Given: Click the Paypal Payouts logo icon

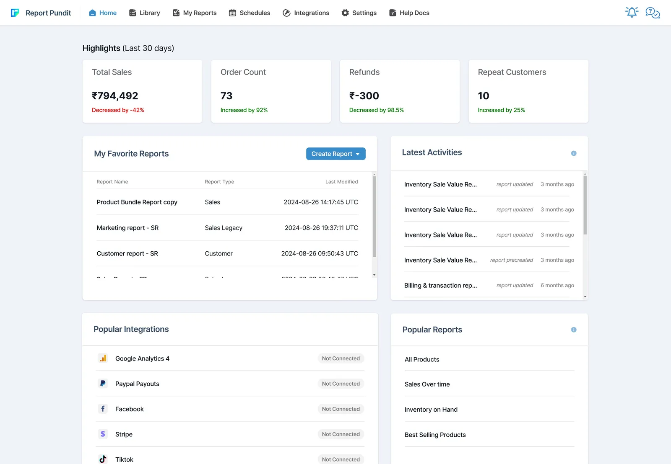Looking at the screenshot, I should click(x=103, y=383).
